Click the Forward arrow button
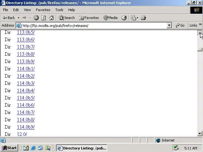The height and width of the screenshot is (152, 203). click(24, 18)
